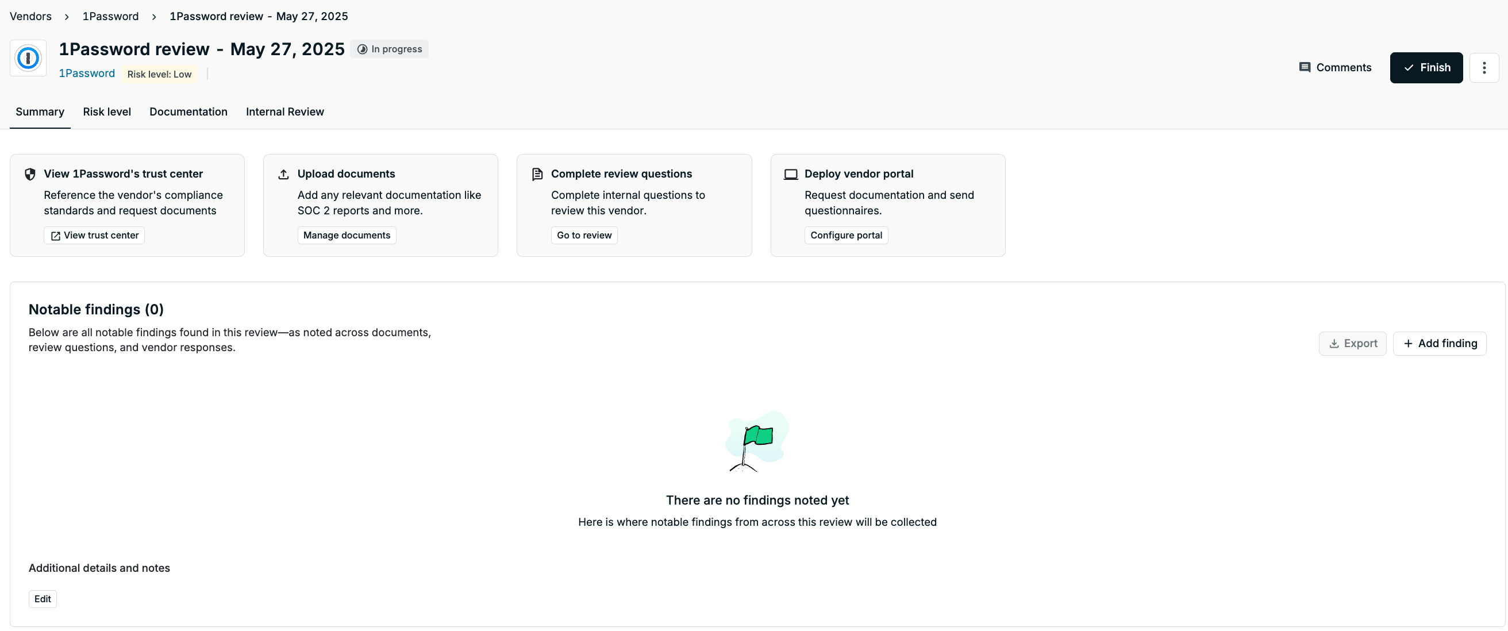The width and height of the screenshot is (1508, 631).
Task: Click the 'Additional details and notes' label
Action: pyautogui.click(x=99, y=568)
